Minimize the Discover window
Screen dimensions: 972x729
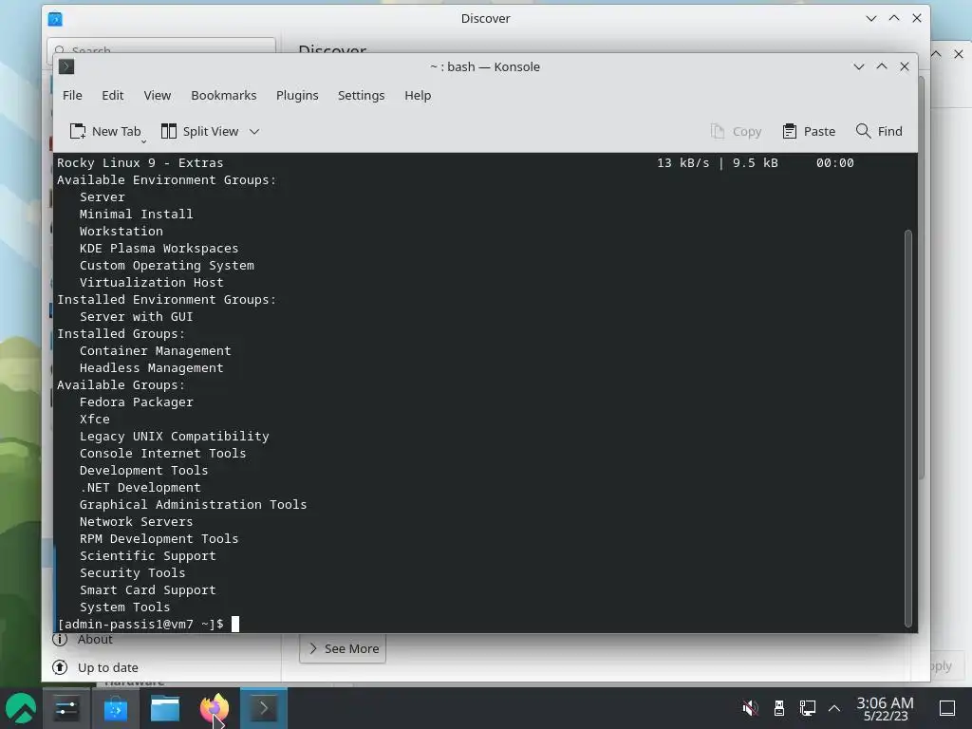tap(871, 19)
